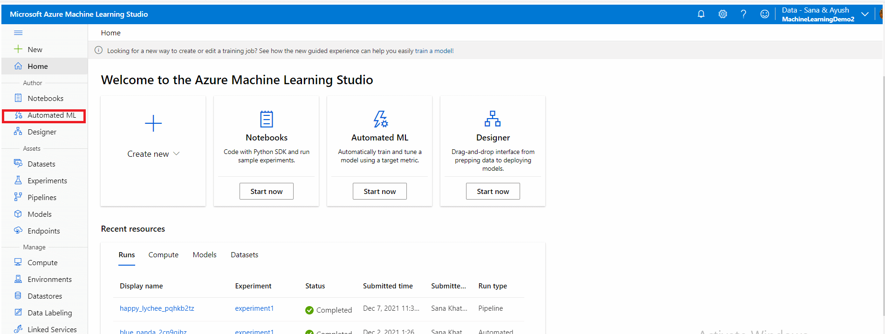Click the Notebooks card icon
This screenshot has height=334, width=885.
tap(267, 119)
